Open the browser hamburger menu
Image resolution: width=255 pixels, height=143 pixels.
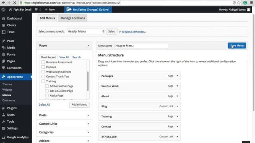pyautogui.click(x=251, y=3)
